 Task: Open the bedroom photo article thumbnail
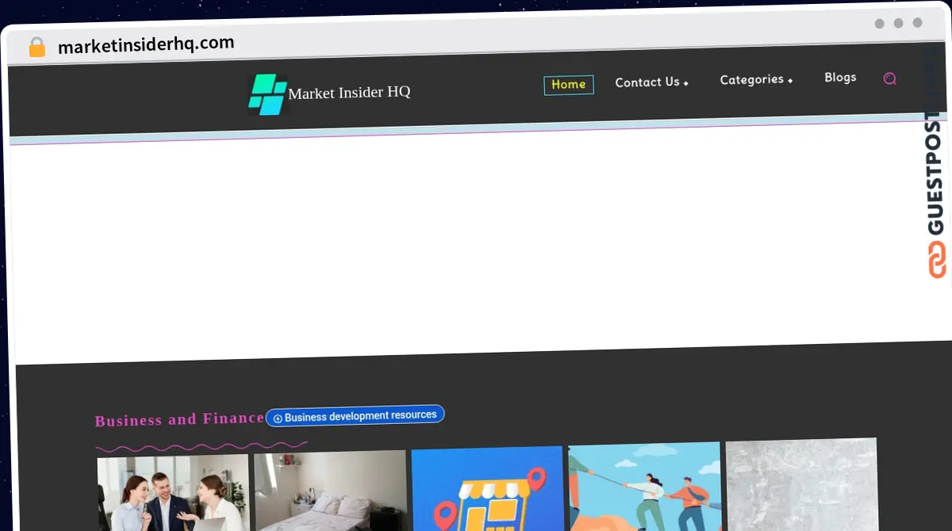(330, 490)
